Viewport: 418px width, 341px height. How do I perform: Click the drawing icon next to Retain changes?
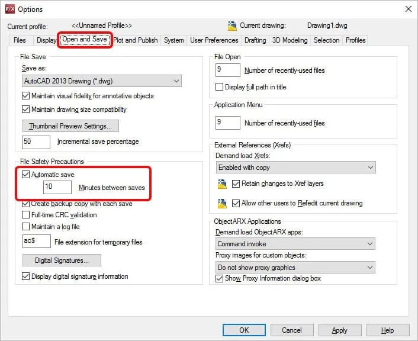(x=222, y=184)
